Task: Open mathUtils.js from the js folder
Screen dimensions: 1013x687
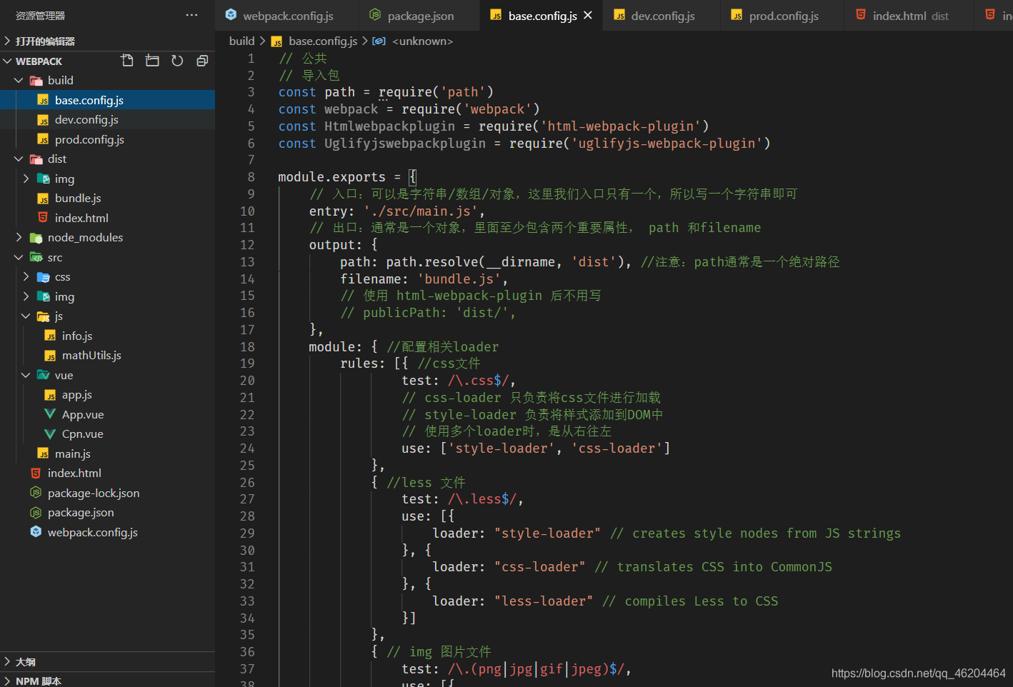Action: 91,356
